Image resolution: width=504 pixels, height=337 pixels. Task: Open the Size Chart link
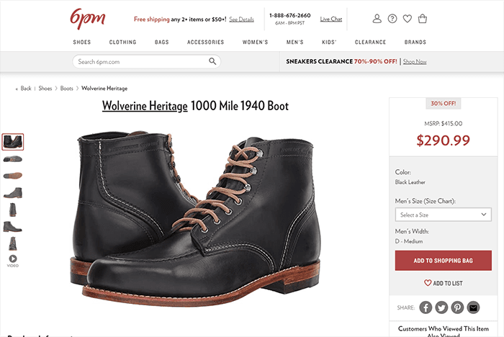tap(439, 201)
